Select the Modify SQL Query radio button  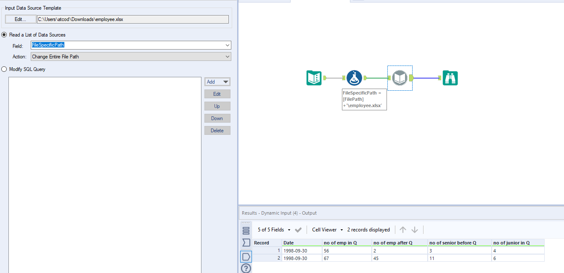[x=4, y=69]
